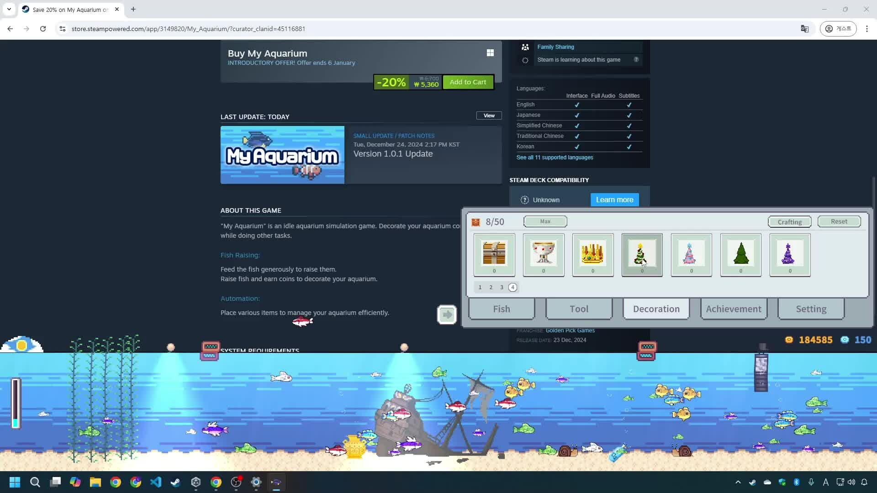Click the vertical water level gauge
This screenshot has width=877, height=493.
(x=16, y=404)
